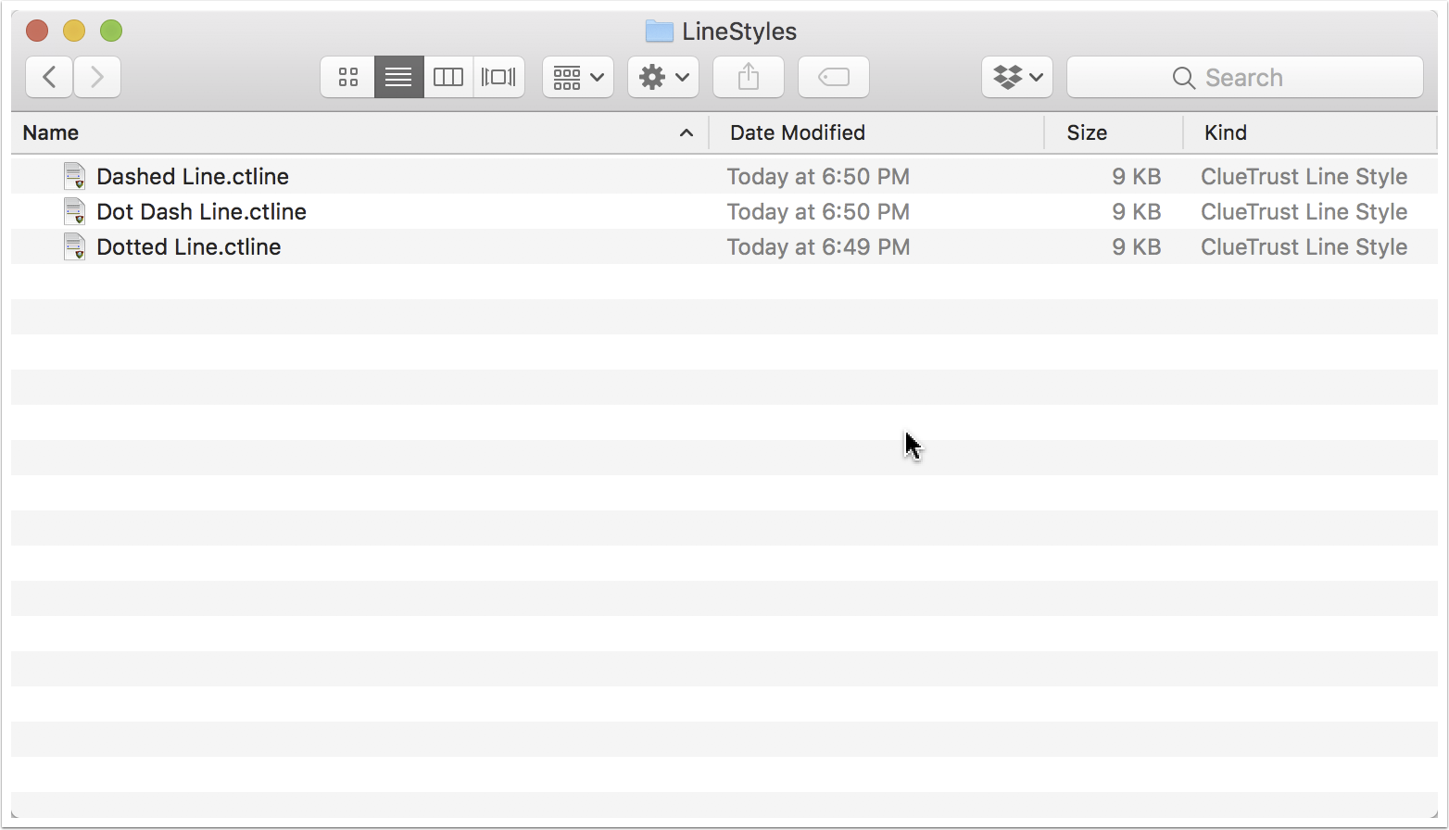
Task: Click the Share toolbar button
Action: click(x=749, y=77)
